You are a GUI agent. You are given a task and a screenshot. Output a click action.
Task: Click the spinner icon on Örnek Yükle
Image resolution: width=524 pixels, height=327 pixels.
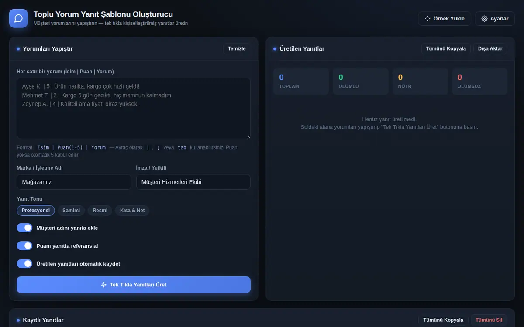pyautogui.click(x=427, y=19)
